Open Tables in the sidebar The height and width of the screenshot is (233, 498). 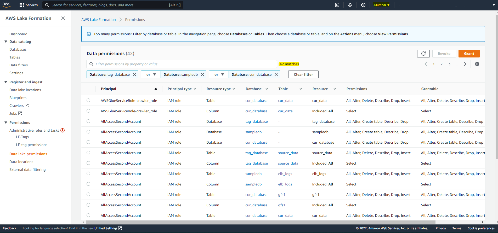coord(15,57)
